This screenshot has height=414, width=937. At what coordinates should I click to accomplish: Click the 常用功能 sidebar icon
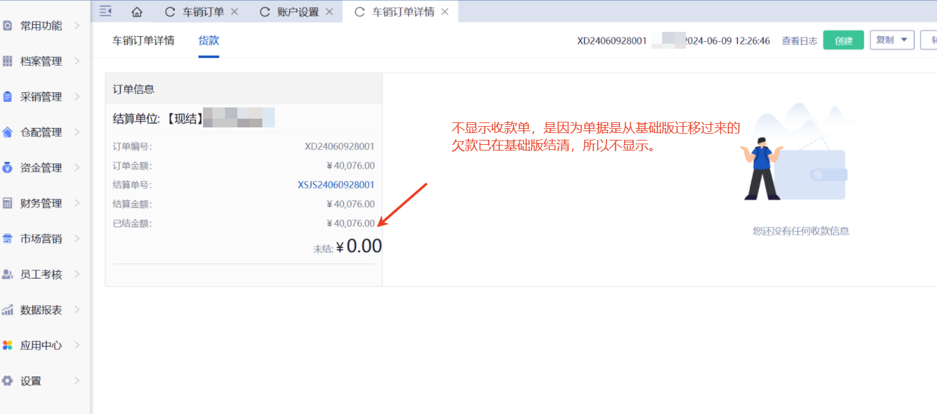[7, 26]
